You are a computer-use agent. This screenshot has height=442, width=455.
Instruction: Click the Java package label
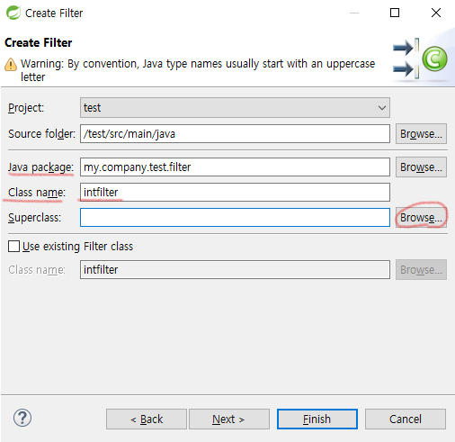point(40,167)
